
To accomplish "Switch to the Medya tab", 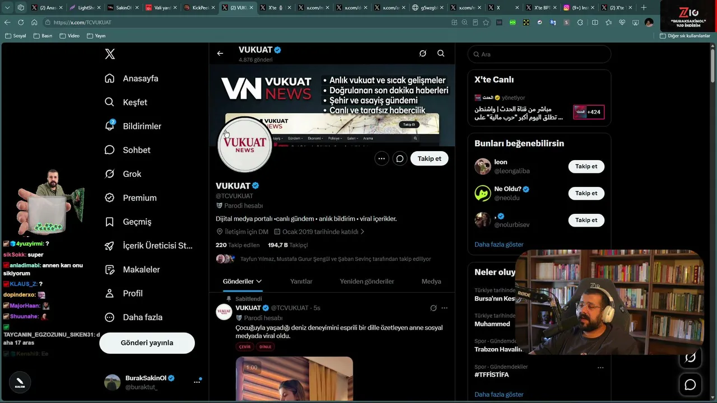I will (x=431, y=282).
